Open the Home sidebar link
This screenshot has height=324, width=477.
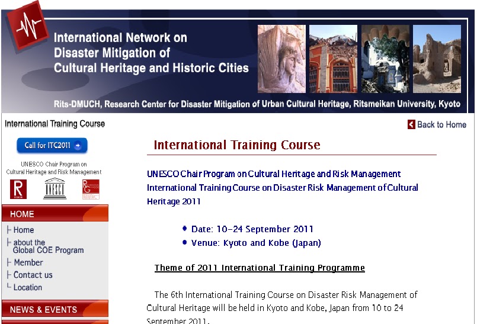coord(24,230)
